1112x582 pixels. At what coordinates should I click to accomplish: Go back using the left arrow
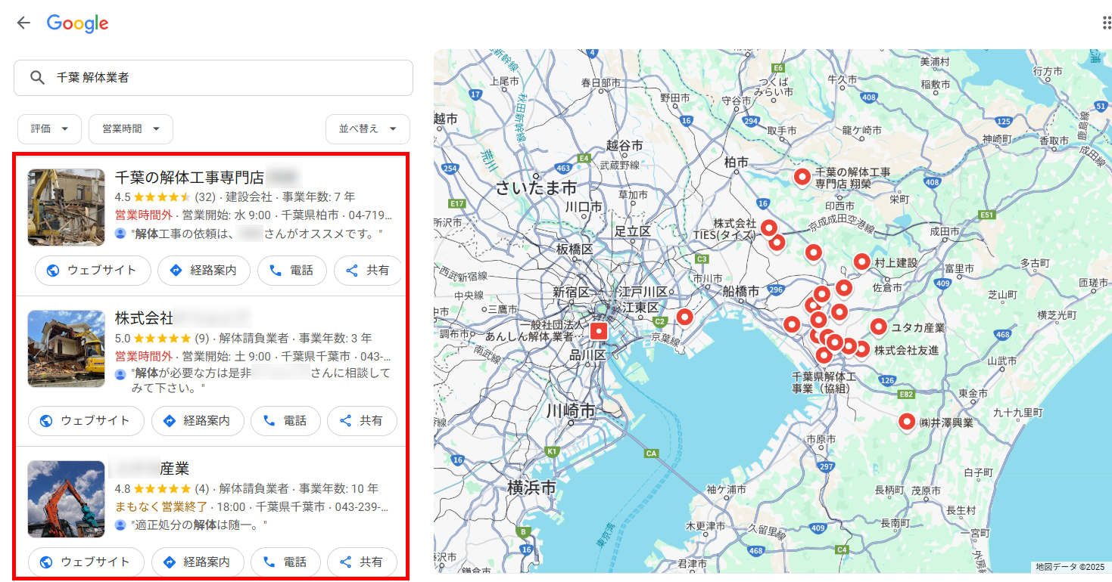point(23,23)
